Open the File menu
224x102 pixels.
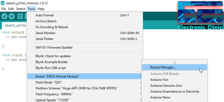(3, 9)
